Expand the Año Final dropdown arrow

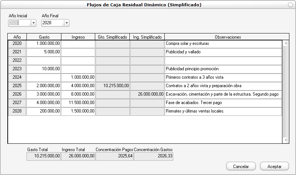pos(67,23)
